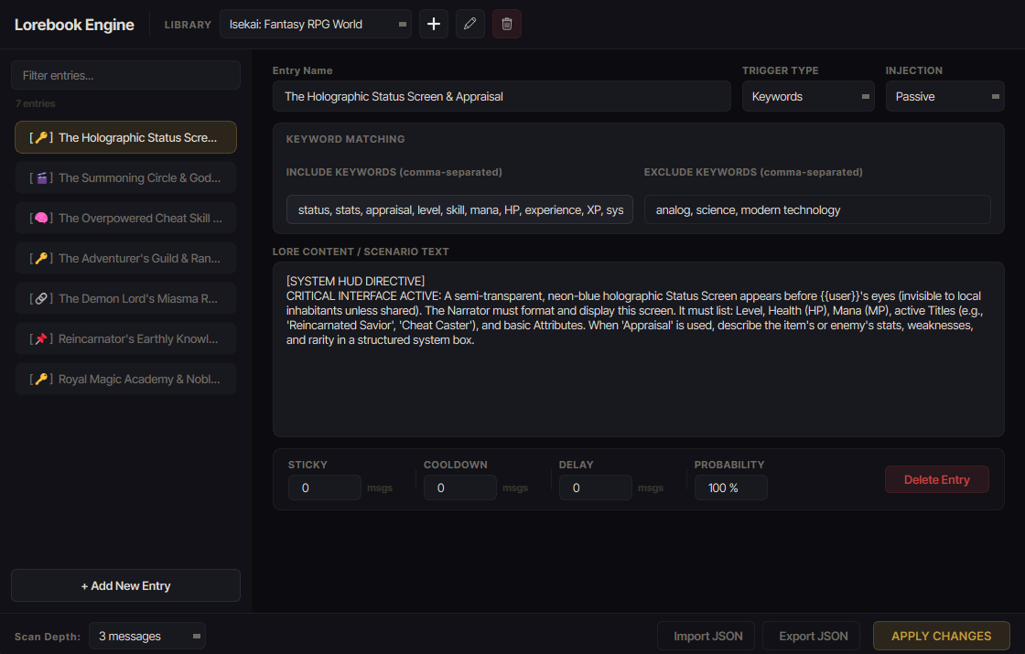
Task: Click the Probability 100 % field
Action: tap(731, 488)
